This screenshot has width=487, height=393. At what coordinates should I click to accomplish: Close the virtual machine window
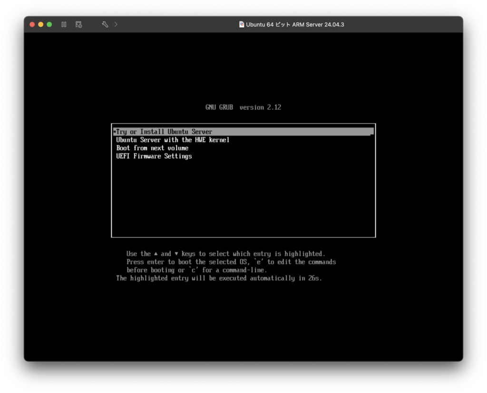(x=32, y=24)
